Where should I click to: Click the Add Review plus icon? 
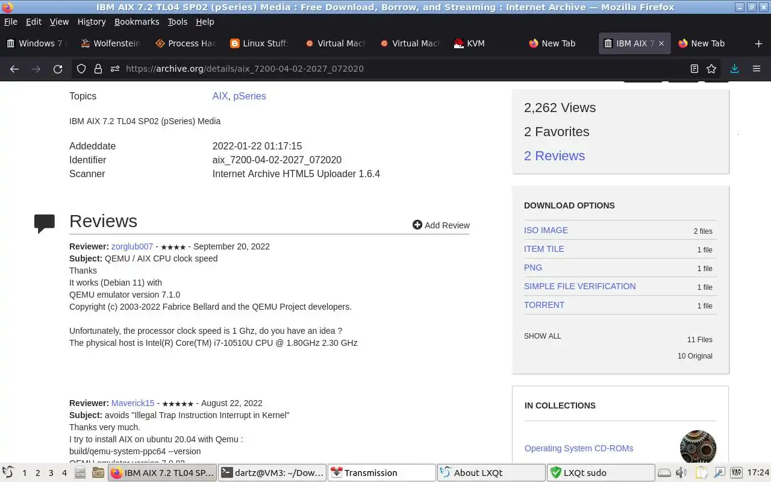coord(417,225)
